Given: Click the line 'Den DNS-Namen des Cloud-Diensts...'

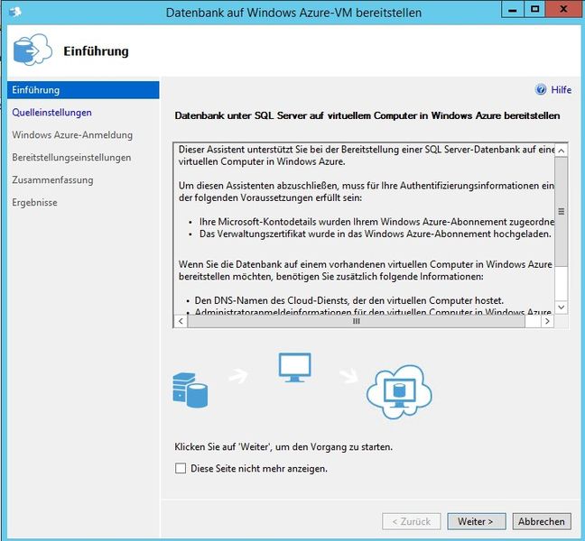Looking at the screenshot, I should tap(348, 300).
